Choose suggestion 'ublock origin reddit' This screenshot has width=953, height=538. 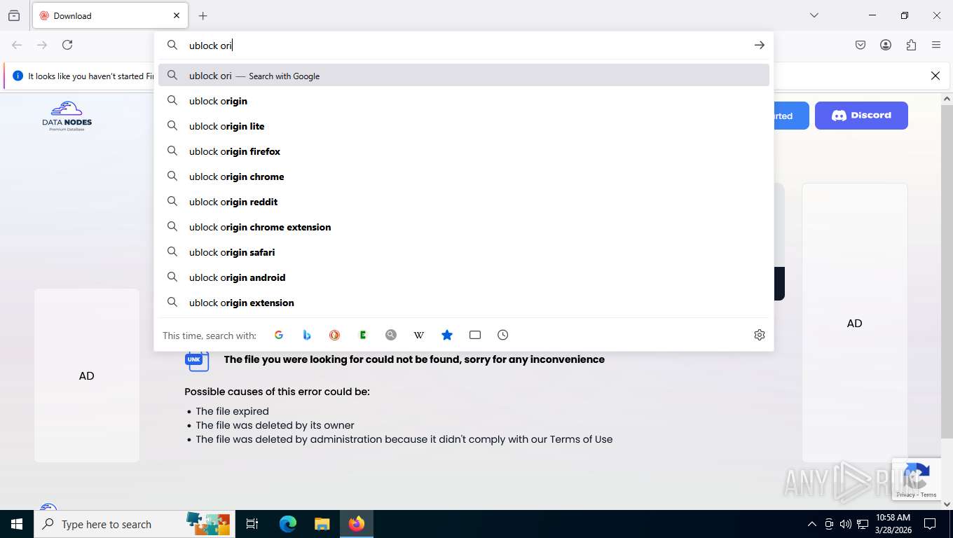click(464, 202)
